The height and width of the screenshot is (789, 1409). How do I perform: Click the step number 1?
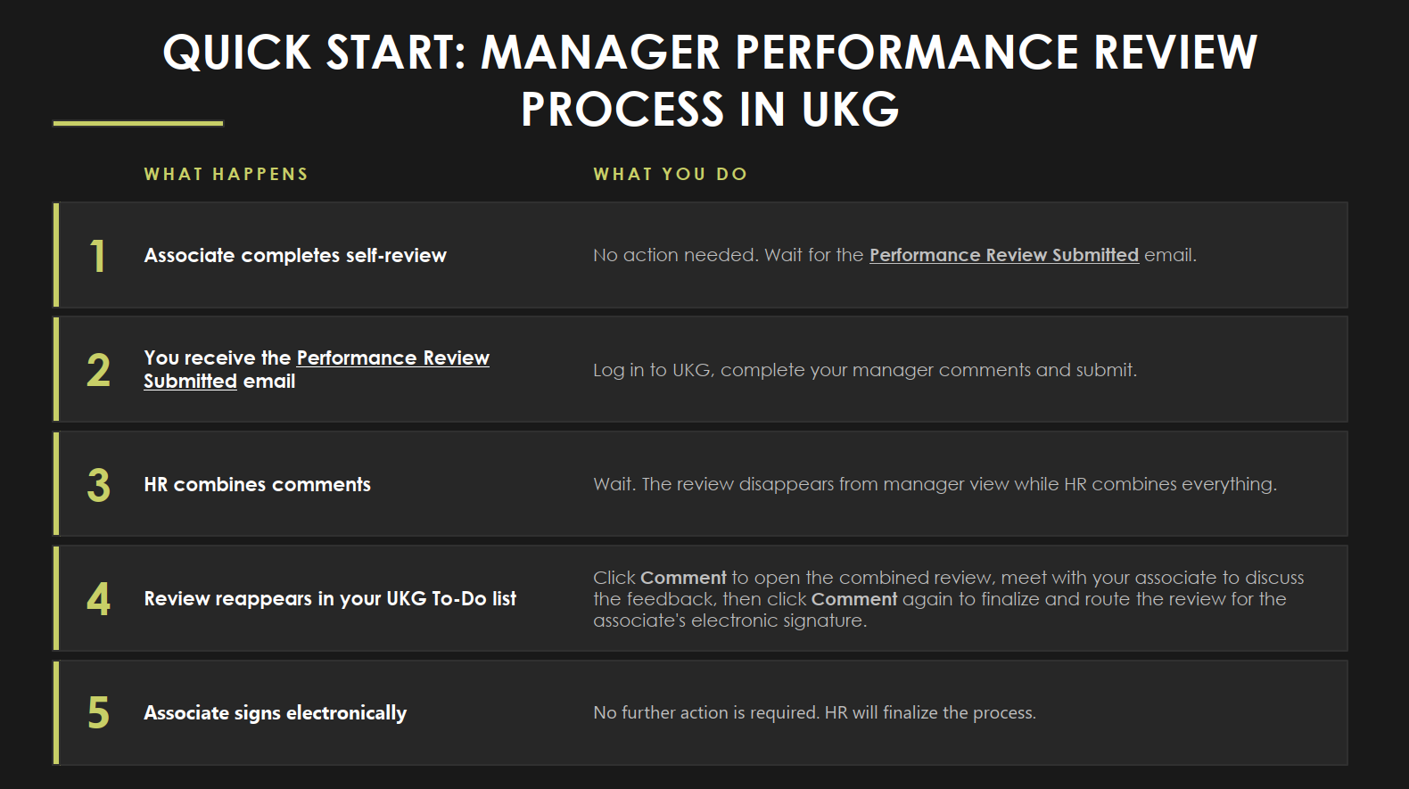[98, 256]
